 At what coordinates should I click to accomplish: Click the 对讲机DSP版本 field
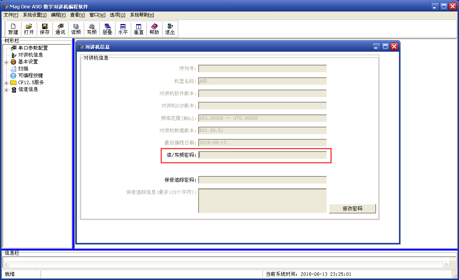click(262, 106)
